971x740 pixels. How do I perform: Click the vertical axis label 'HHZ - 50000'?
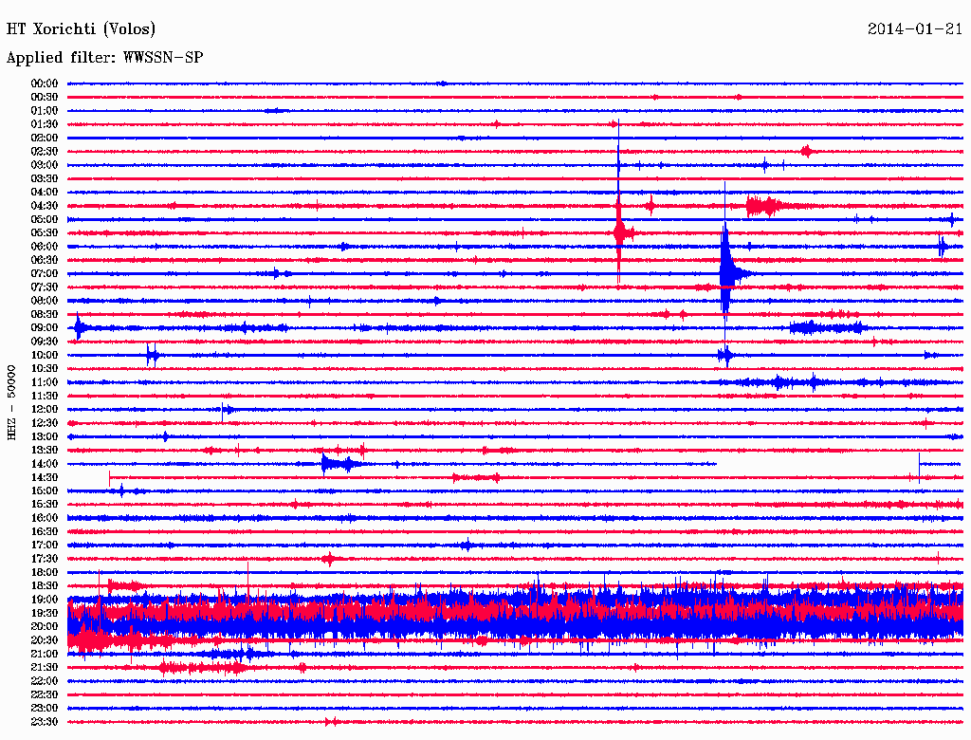coord(11,402)
